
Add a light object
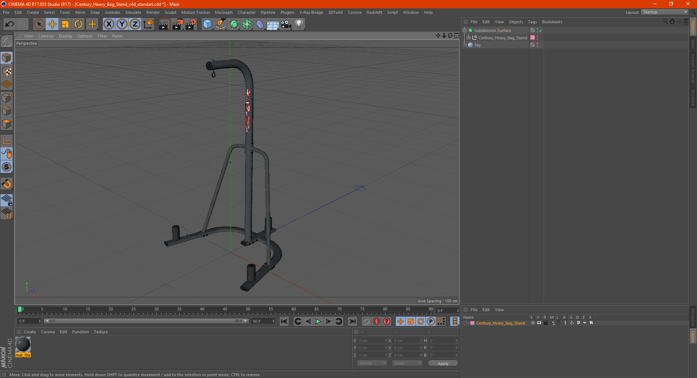point(299,24)
